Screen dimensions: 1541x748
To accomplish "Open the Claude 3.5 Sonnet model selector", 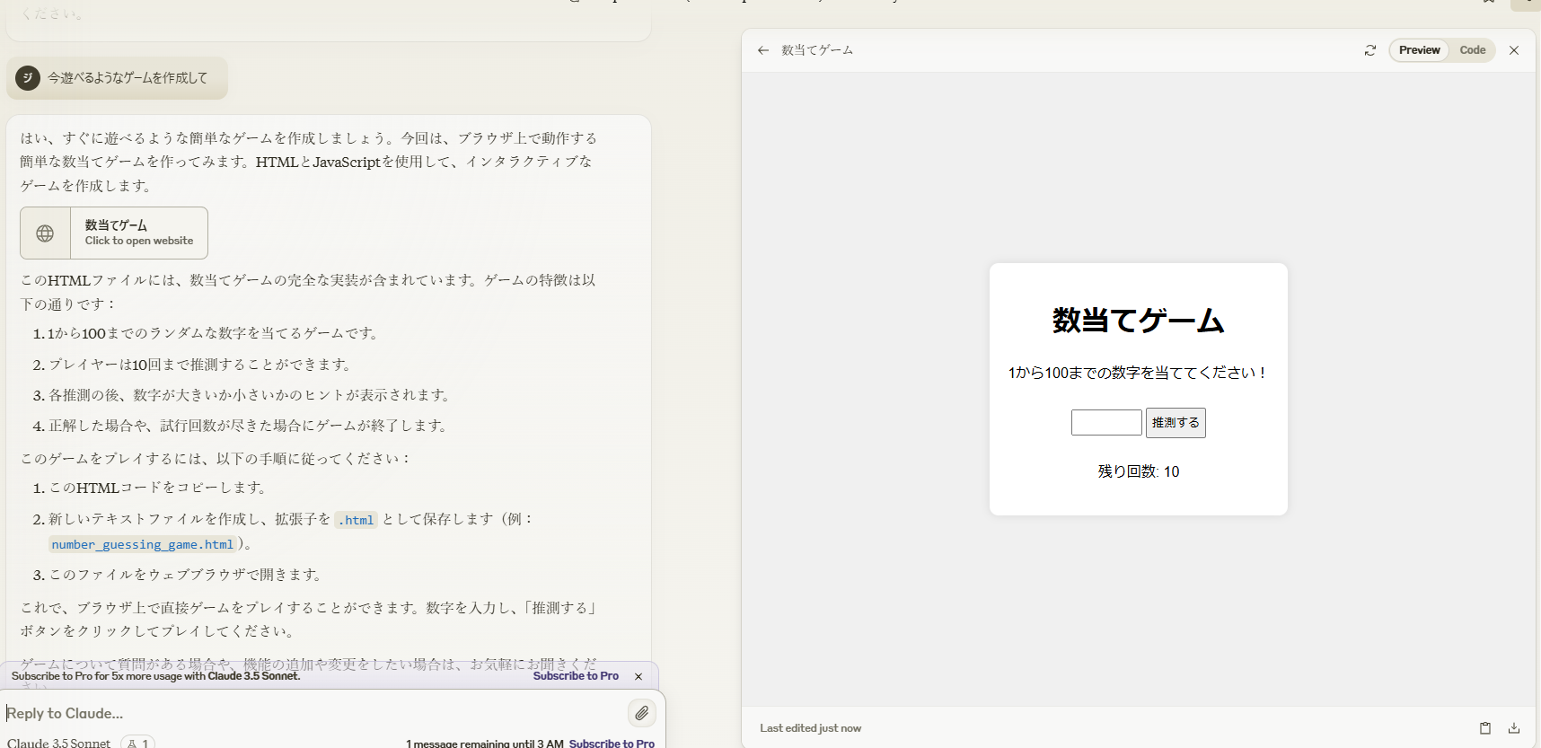I will [59, 743].
